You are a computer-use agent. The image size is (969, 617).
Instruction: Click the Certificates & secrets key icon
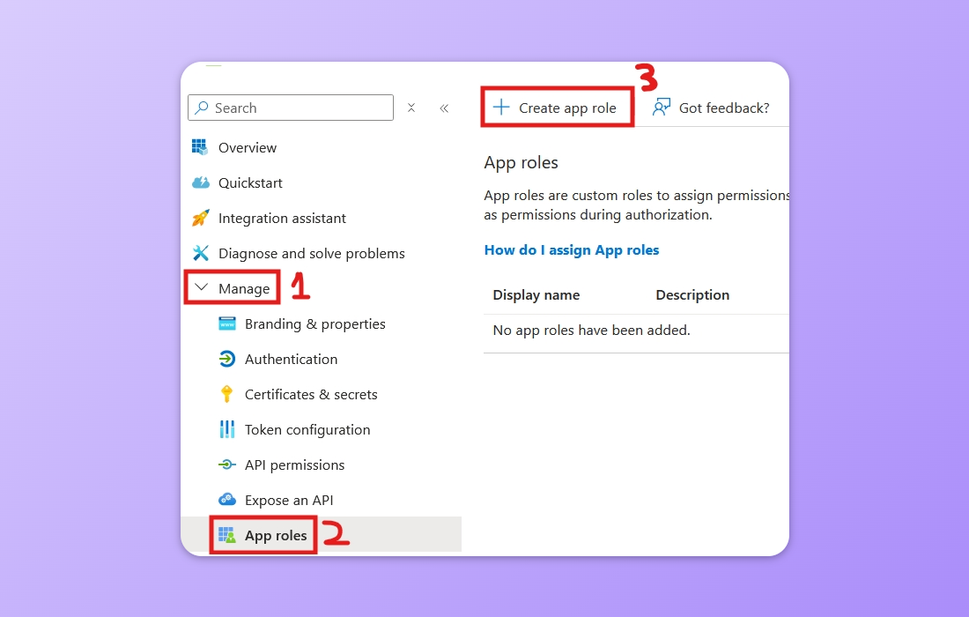point(226,394)
